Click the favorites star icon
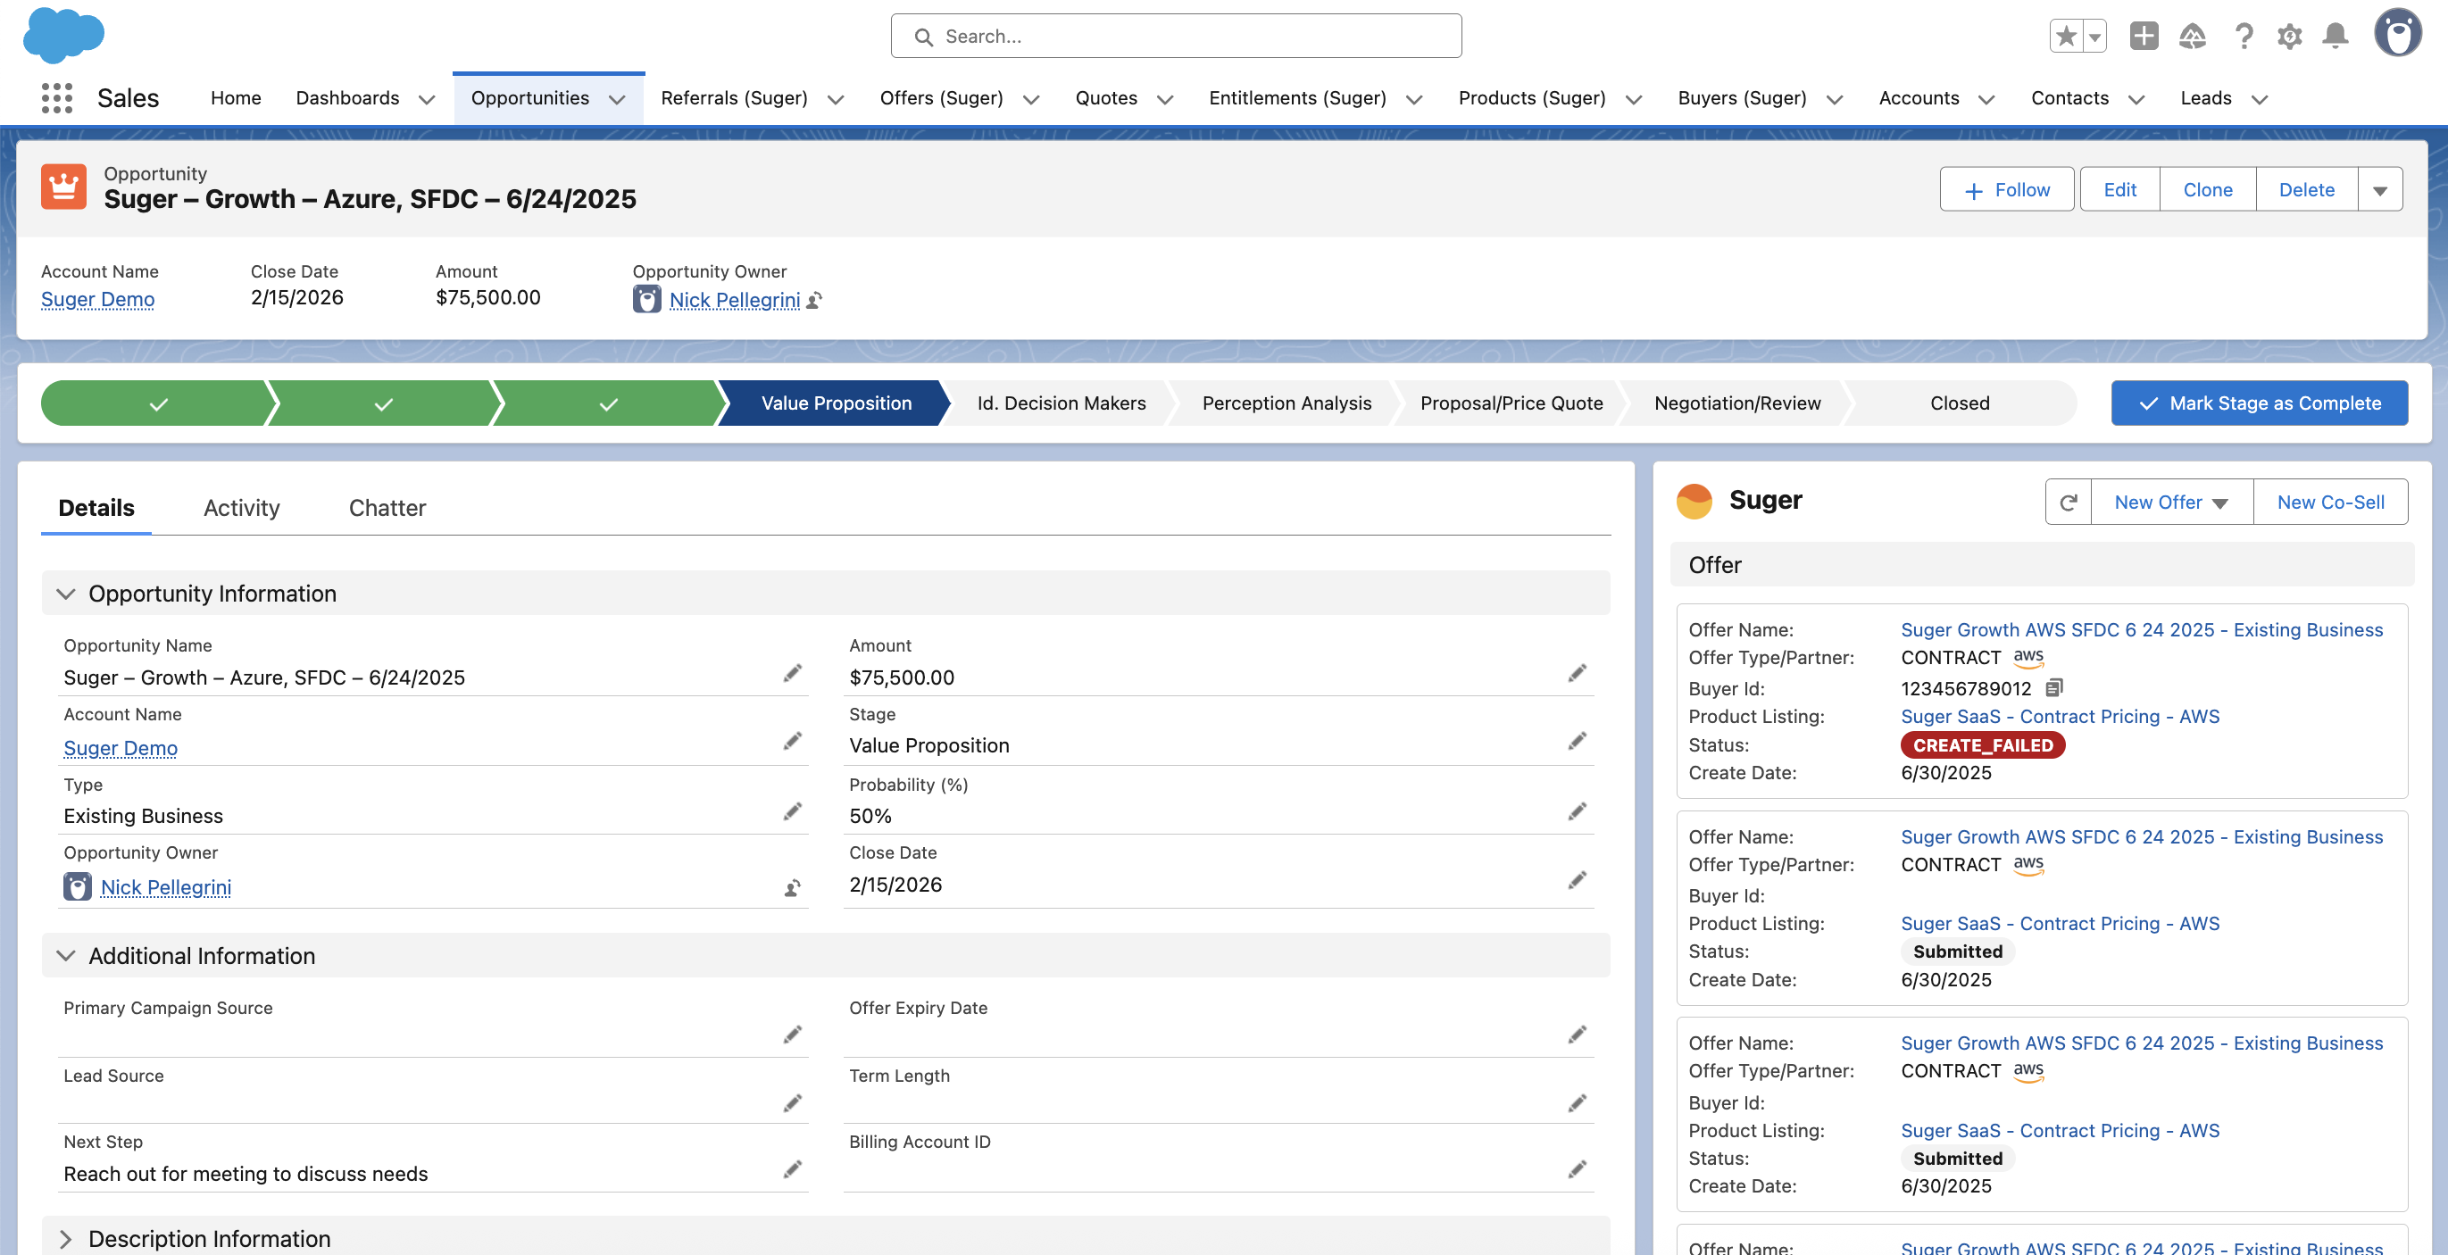 click(2066, 36)
